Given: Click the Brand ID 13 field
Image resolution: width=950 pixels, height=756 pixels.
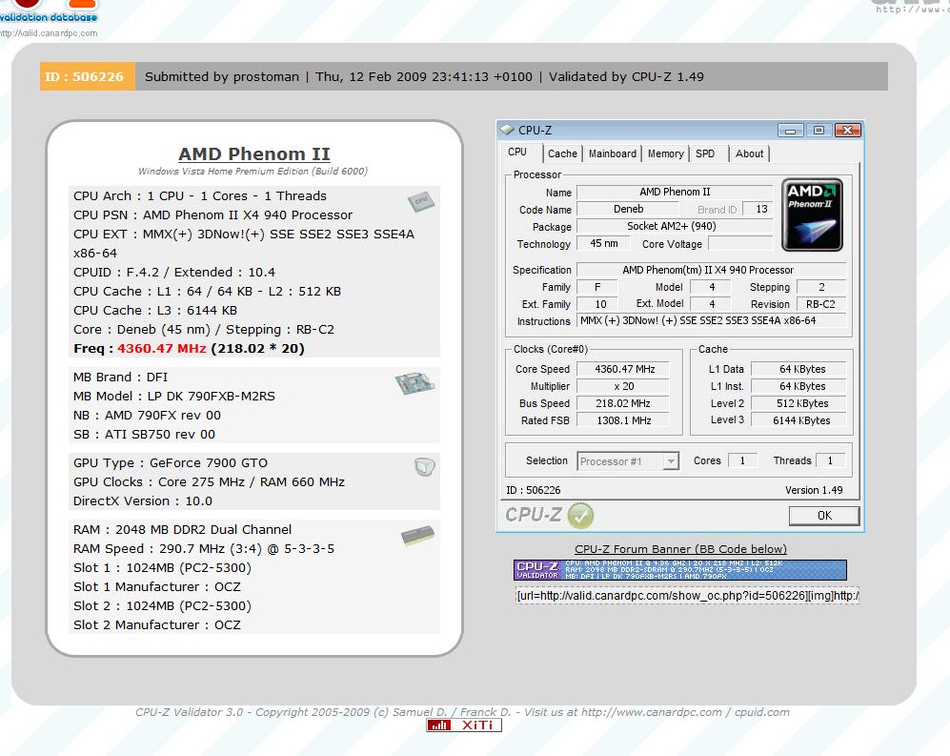Looking at the screenshot, I should 758,209.
